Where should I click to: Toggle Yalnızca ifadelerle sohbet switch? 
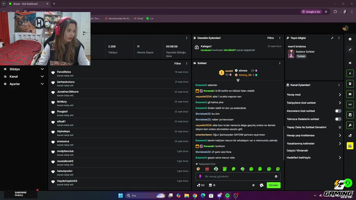point(338,119)
